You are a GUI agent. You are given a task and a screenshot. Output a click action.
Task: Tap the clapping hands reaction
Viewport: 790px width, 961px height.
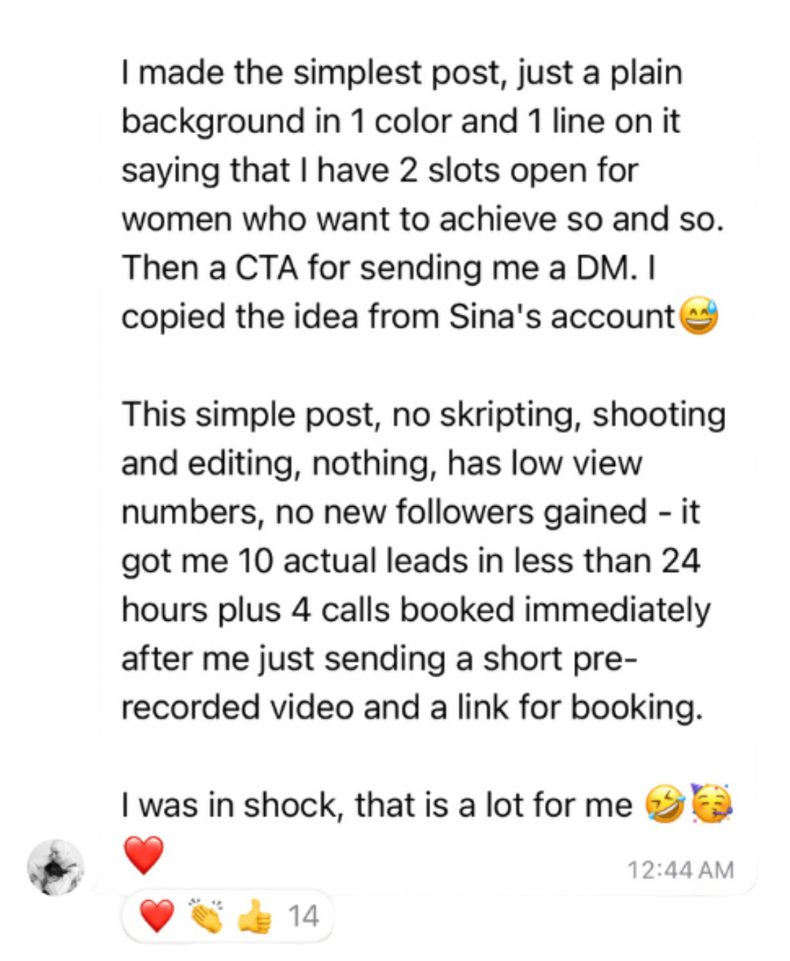206,916
